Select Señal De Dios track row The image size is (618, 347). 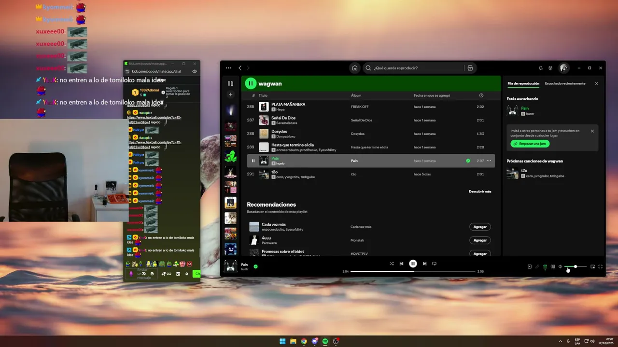click(371, 120)
